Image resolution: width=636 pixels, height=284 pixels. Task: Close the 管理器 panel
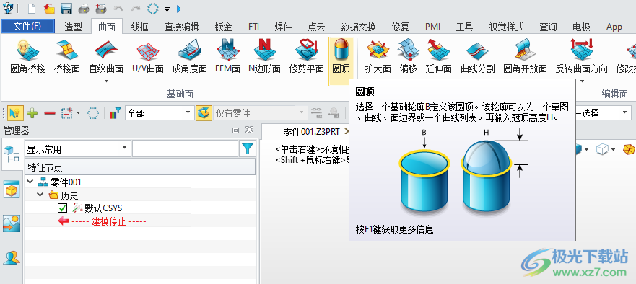(x=250, y=130)
